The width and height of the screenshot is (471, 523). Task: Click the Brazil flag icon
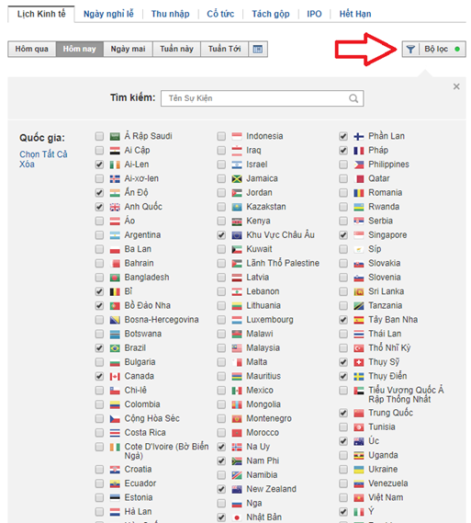115,348
